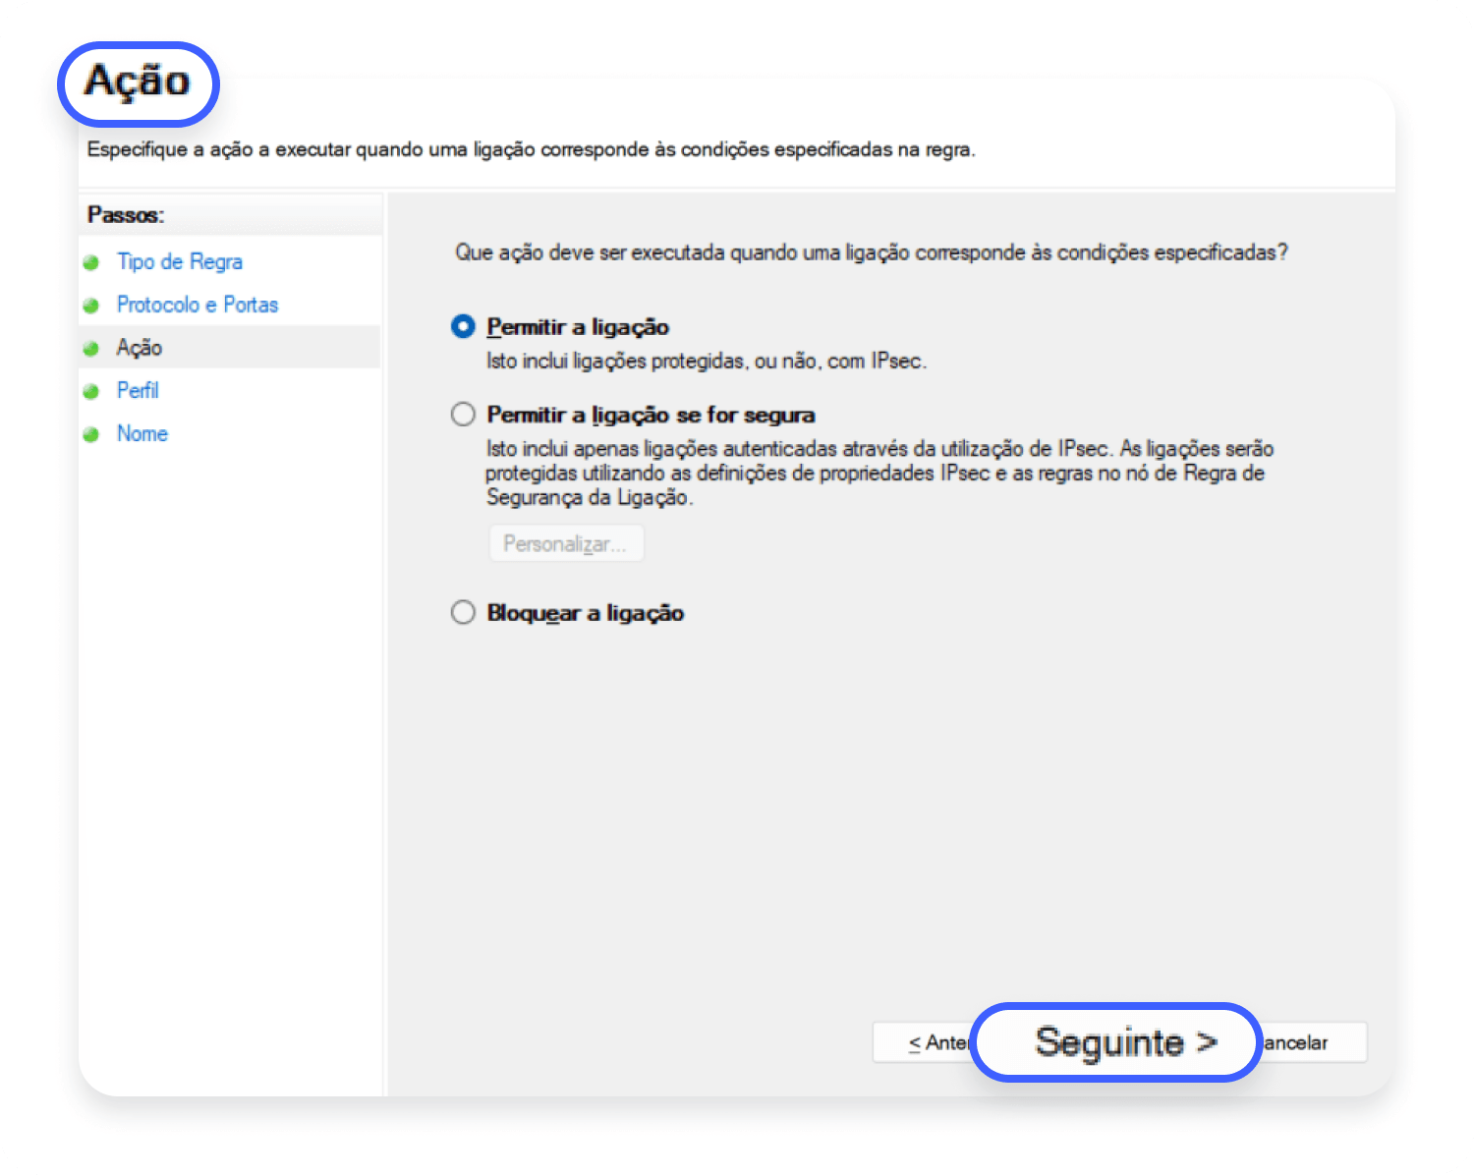
Task: Click the Bloquear a ligação label text
Action: 586,613
